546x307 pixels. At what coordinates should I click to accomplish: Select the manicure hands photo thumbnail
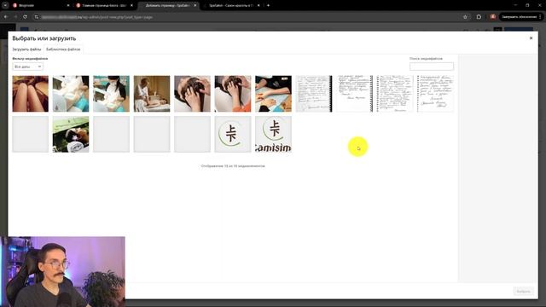point(273,94)
